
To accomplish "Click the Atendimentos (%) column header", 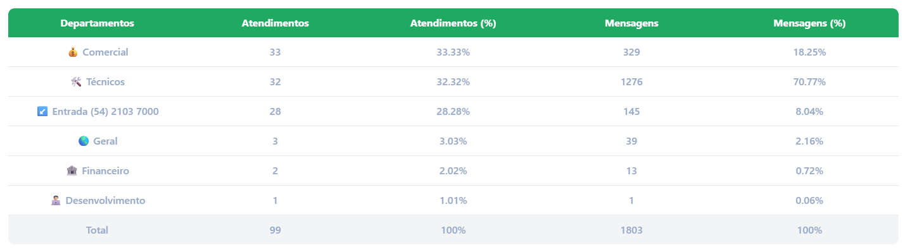I will pos(453,23).
